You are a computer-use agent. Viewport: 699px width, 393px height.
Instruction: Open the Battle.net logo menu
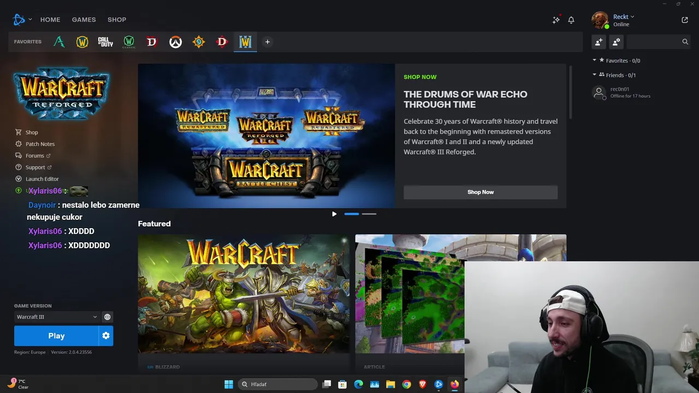(x=22, y=20)
